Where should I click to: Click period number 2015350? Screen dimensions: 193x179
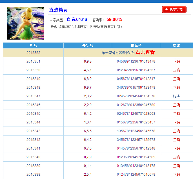33,70
